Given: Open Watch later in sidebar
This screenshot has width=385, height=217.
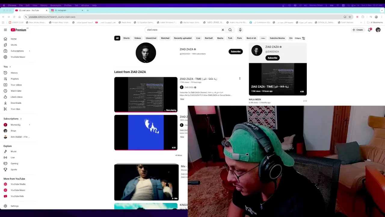Looking at the screenshot, I should pyautogui.click(x=16, y=91).
